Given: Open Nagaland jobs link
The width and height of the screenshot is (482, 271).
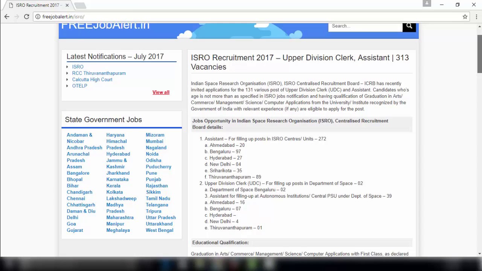Looking at the screenshot, I should pyautogui.click(x=156, y=148).
